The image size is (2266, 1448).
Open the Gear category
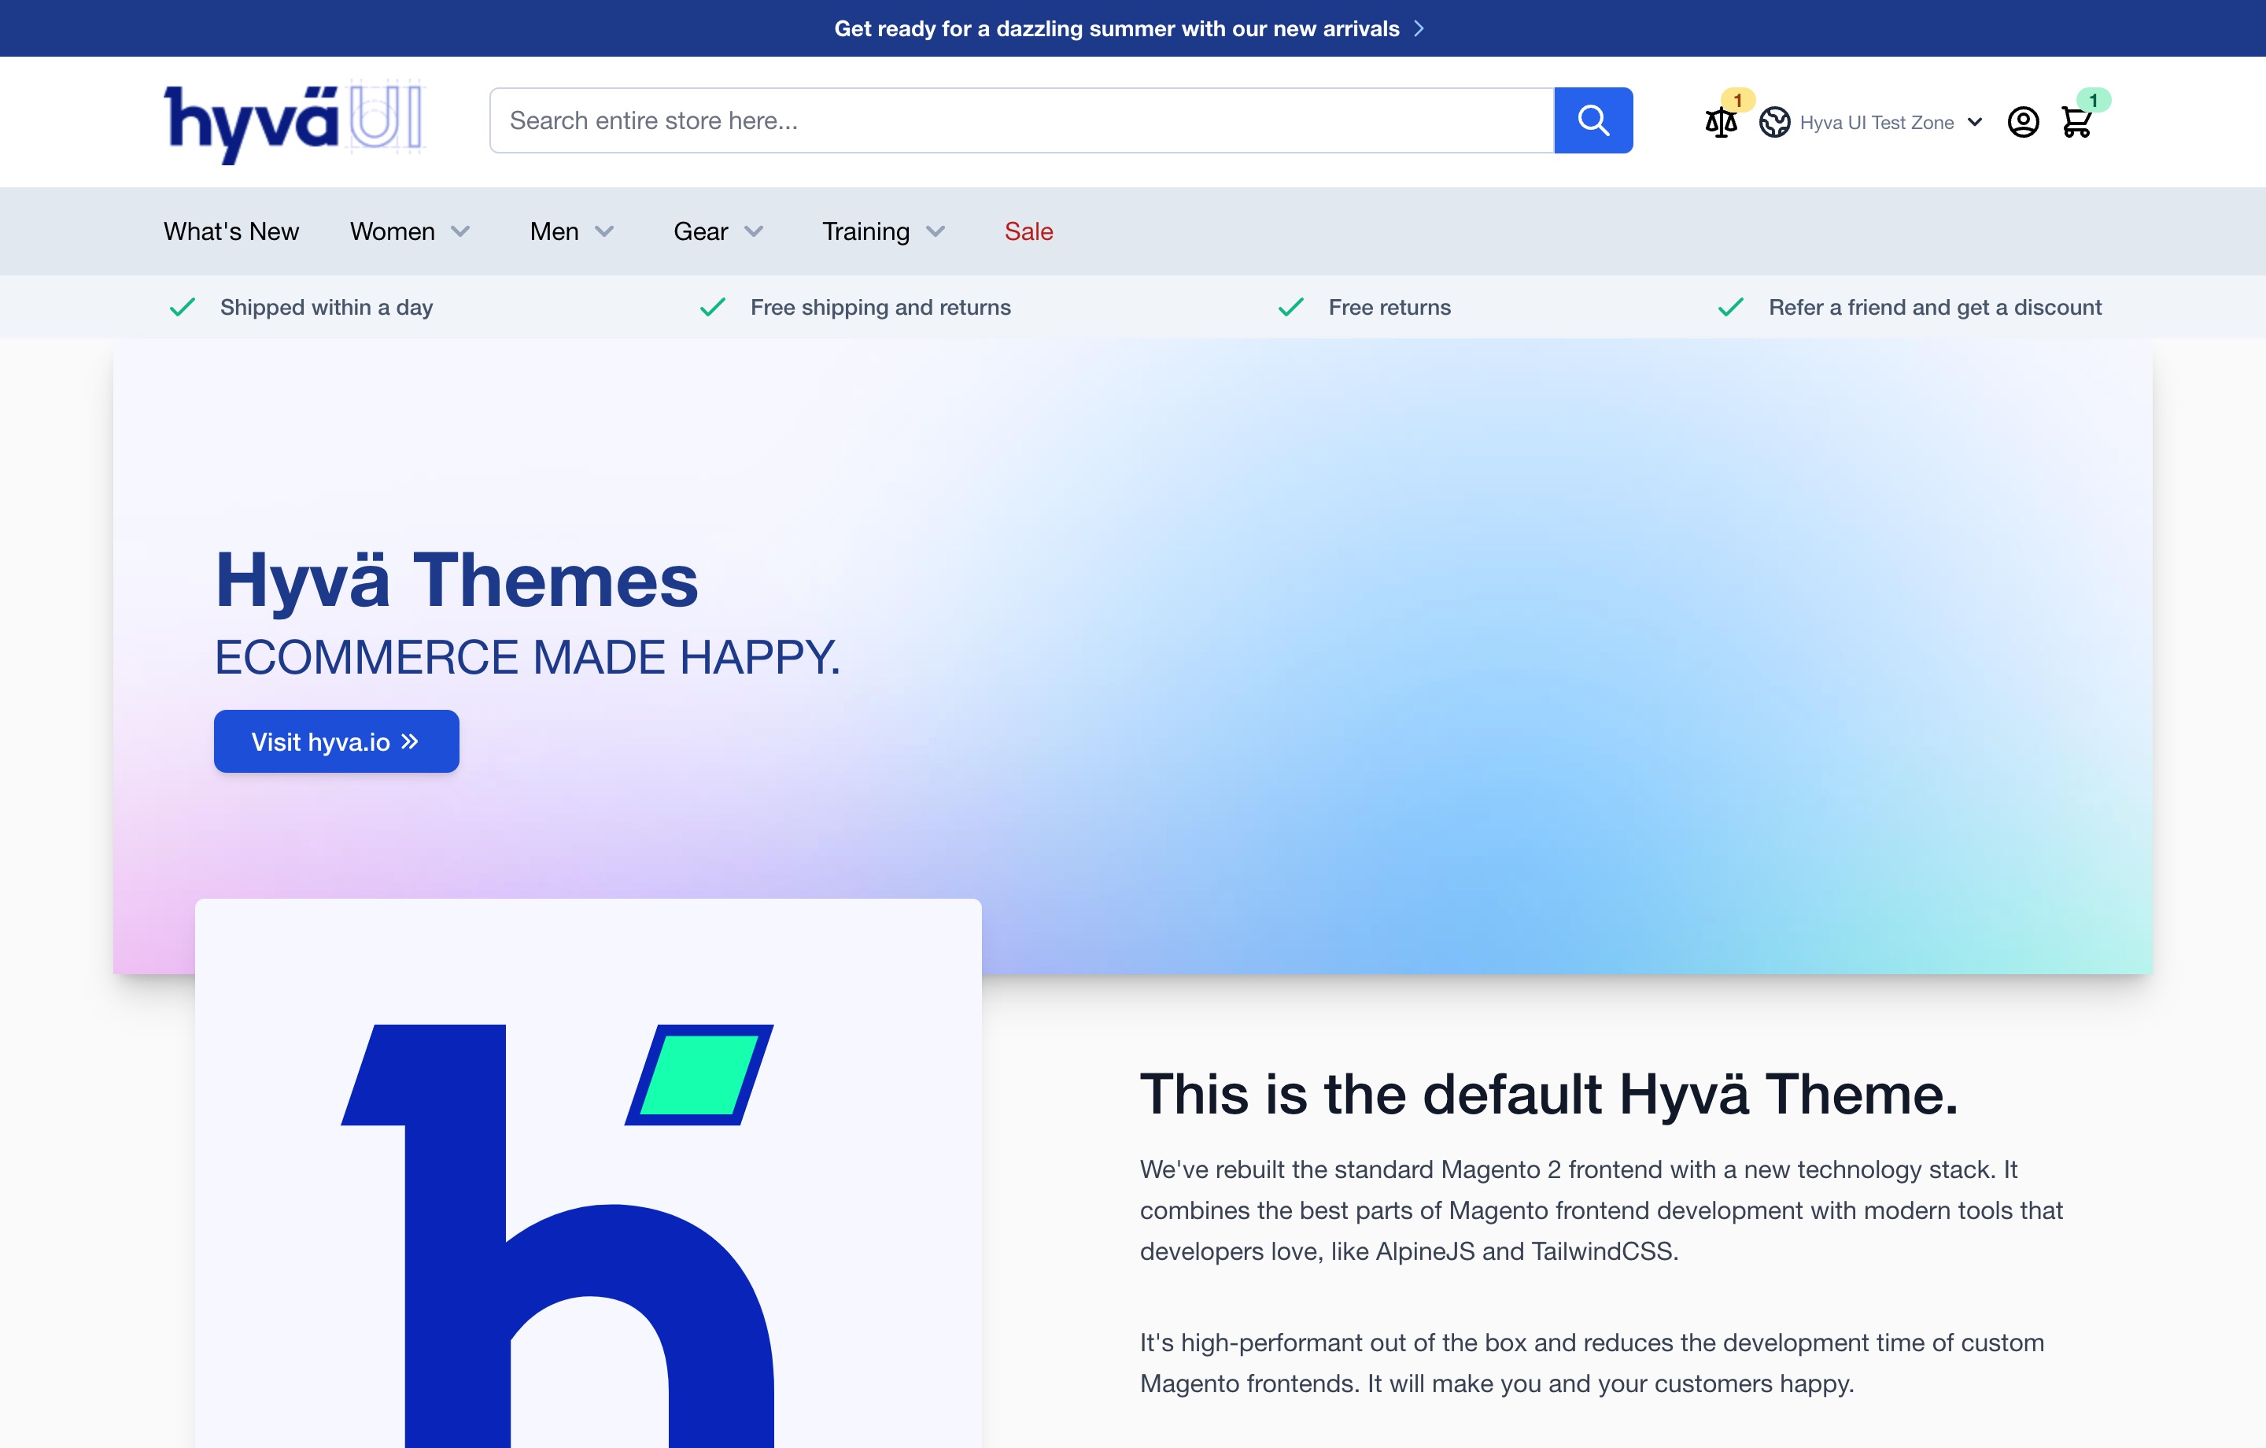coord(700,231)
